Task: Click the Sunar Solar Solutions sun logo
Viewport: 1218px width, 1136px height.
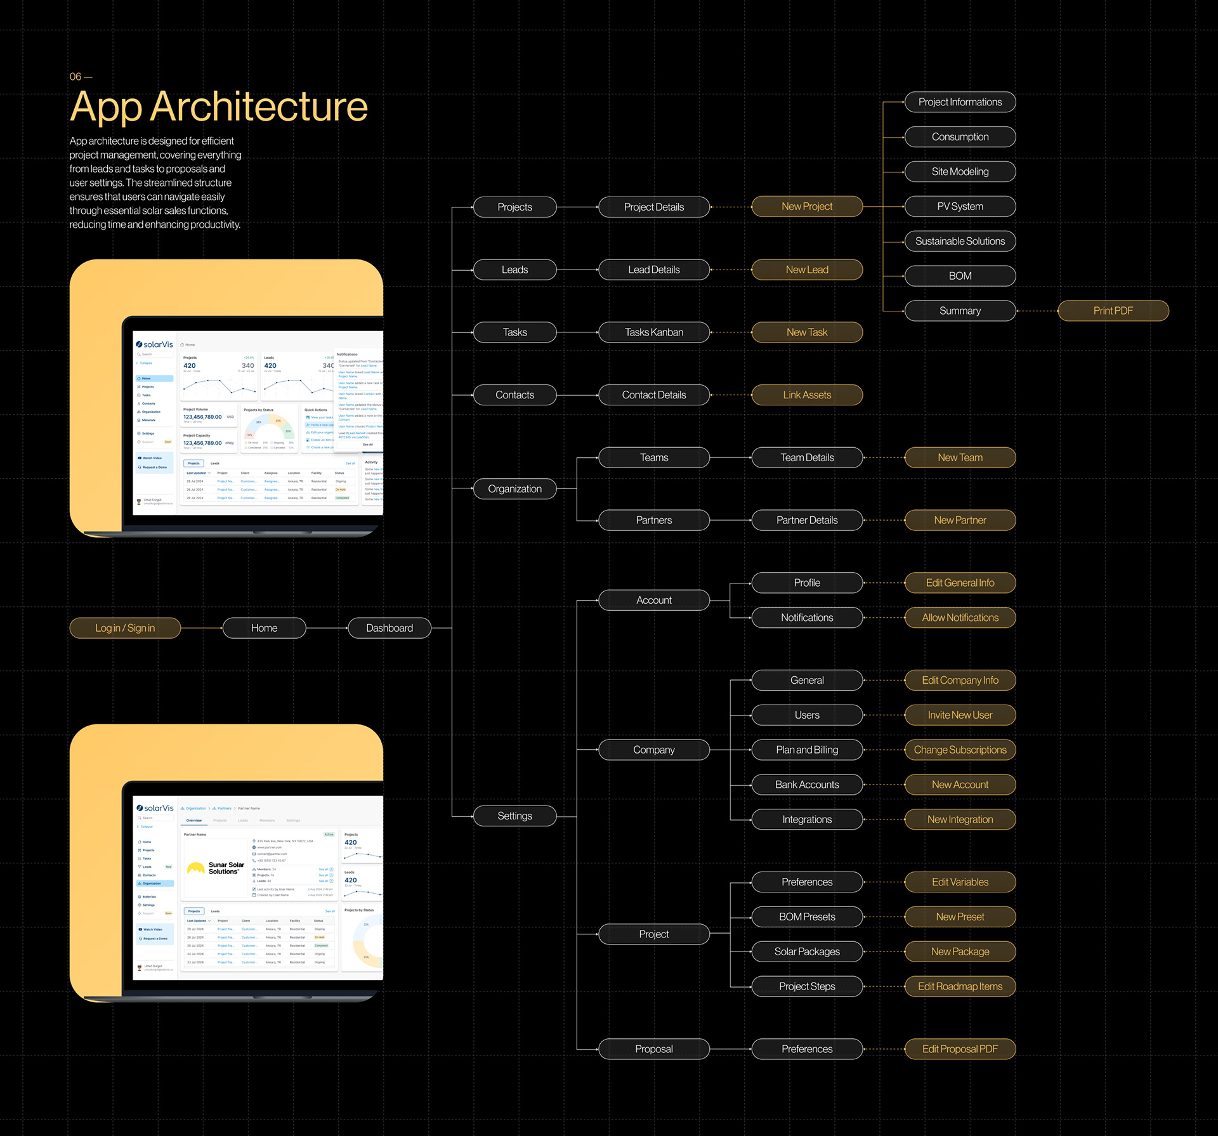Action: pyautogui.click(x=196, y=868)
